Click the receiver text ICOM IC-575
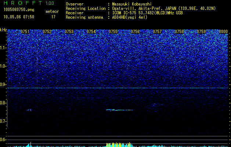 click(x=124, y=13)
